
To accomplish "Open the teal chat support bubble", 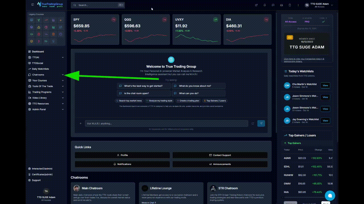I will (x=330, y=195).
